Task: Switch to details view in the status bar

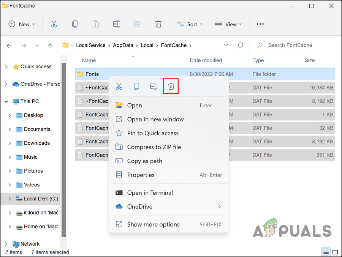Action: click(x=325, y=252)
